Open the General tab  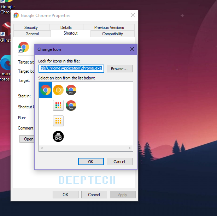point(32,34)
